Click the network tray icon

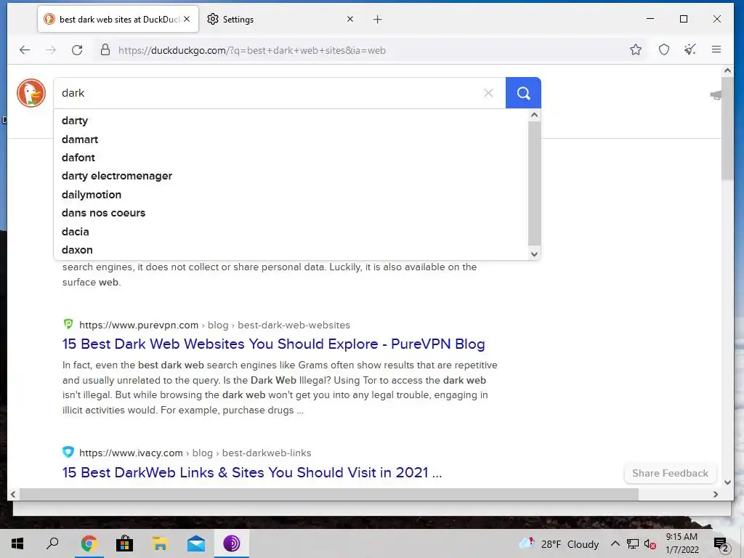(633, 543)
